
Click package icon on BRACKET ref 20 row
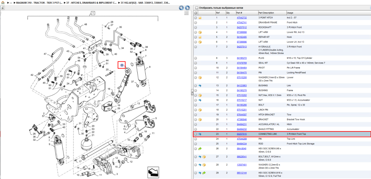pyautogui.click(x=200, y=120)
